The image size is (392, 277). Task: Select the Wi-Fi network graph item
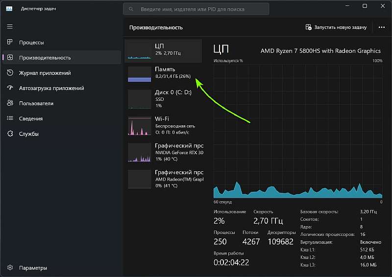163,125
